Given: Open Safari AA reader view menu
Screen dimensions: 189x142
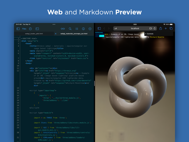Looking at the screenshot, I should [x=116, y=29].
